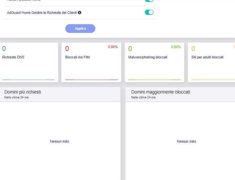
Task: Click the red Bloccati dai Filtri count
Action: coord(67,49)
